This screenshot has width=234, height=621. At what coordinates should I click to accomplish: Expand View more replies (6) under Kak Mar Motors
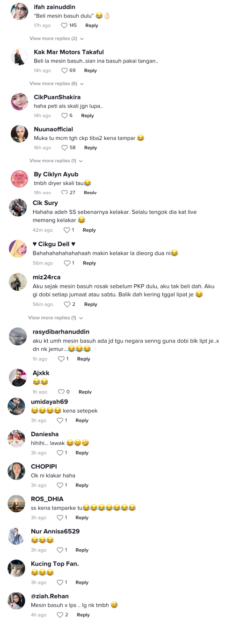(57, 83)
